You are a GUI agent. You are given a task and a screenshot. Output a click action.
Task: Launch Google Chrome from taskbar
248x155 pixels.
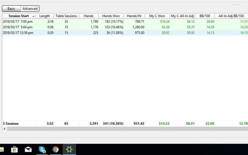pyautogui.click(x=56, y=149)
